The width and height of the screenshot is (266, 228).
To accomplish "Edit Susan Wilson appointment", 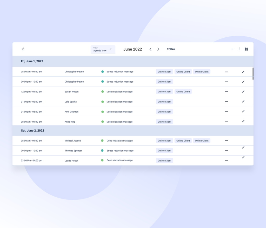I will pyautogui.click(x=243, y=91).
